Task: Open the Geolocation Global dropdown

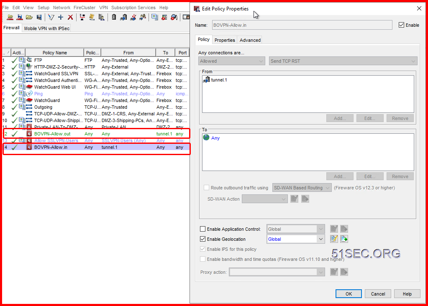Action: click(296, 239)
